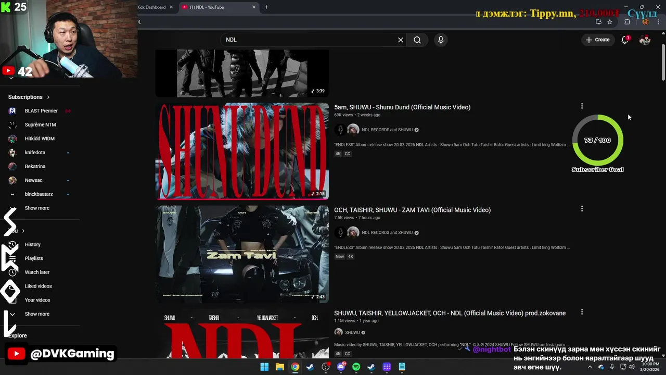This screenshot has width=666, height=375.
Task: Open clock showing 10:00 PM
Action: coord(650,367)
